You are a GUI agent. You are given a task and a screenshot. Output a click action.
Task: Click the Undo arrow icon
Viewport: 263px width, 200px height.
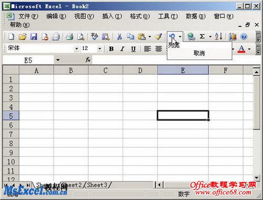[x=172, y=37]
